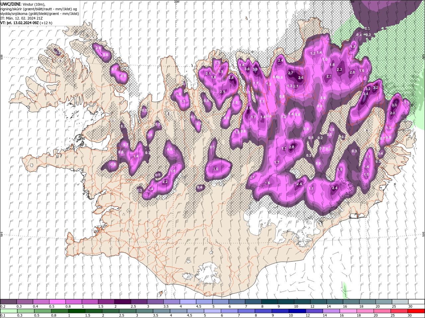This screenshot has width=425, height=318.
Task: Click the dark teal 8–9 snow legend swatch
Action: (x=269, y=302)
